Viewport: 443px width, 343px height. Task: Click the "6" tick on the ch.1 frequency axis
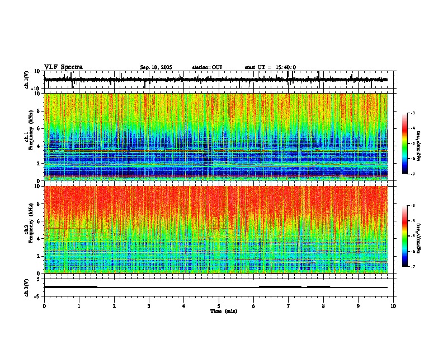tap(39, 129)
